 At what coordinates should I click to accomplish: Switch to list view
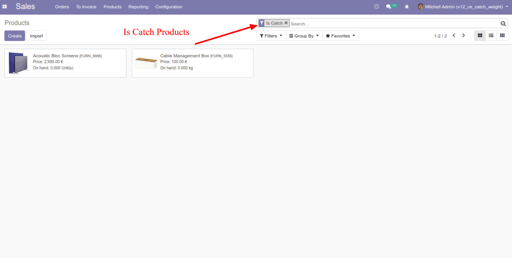pos(491,36)
